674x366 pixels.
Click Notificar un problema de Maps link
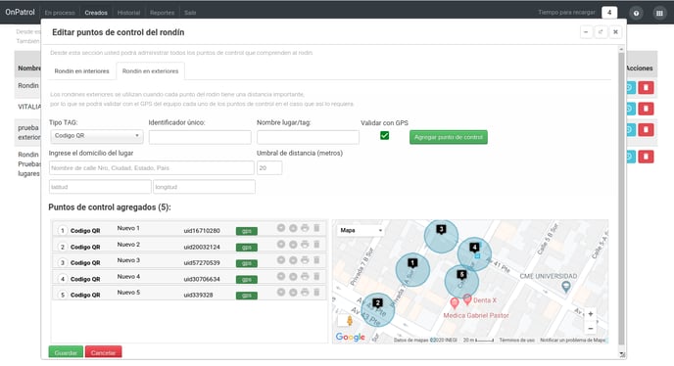pyautogui.click(x=572, y=340)
